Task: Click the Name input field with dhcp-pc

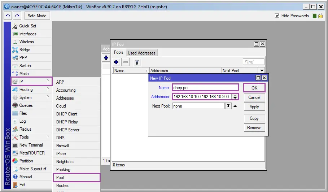Action: pyautogui.click(x=205, y=88)
